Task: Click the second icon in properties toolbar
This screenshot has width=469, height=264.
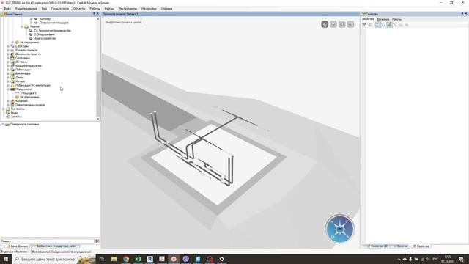Action: point(371,25)
